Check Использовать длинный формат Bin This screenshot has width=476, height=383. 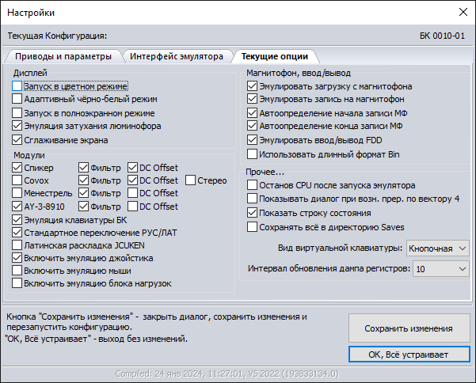tap(253, 154)
